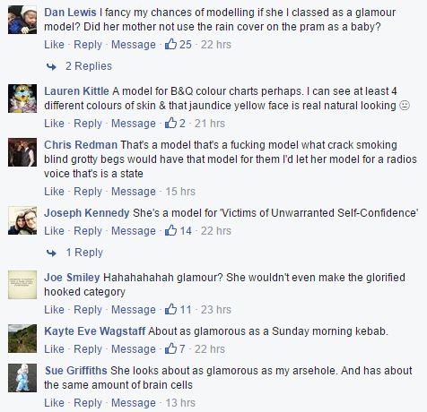The image size is (427, 412).
Task: Like Sue Griffiths' comment
Action: (x=54, y=403)
